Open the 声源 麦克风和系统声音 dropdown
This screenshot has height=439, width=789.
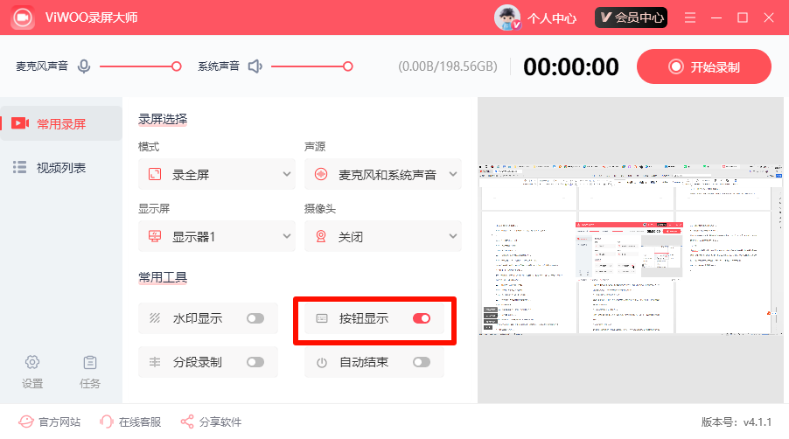click(383, 175)
